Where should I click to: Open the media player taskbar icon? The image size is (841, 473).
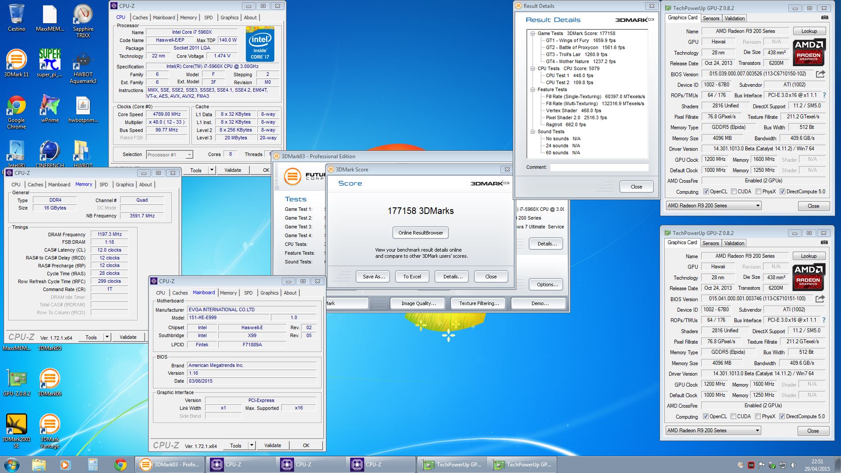coord(65,465)
